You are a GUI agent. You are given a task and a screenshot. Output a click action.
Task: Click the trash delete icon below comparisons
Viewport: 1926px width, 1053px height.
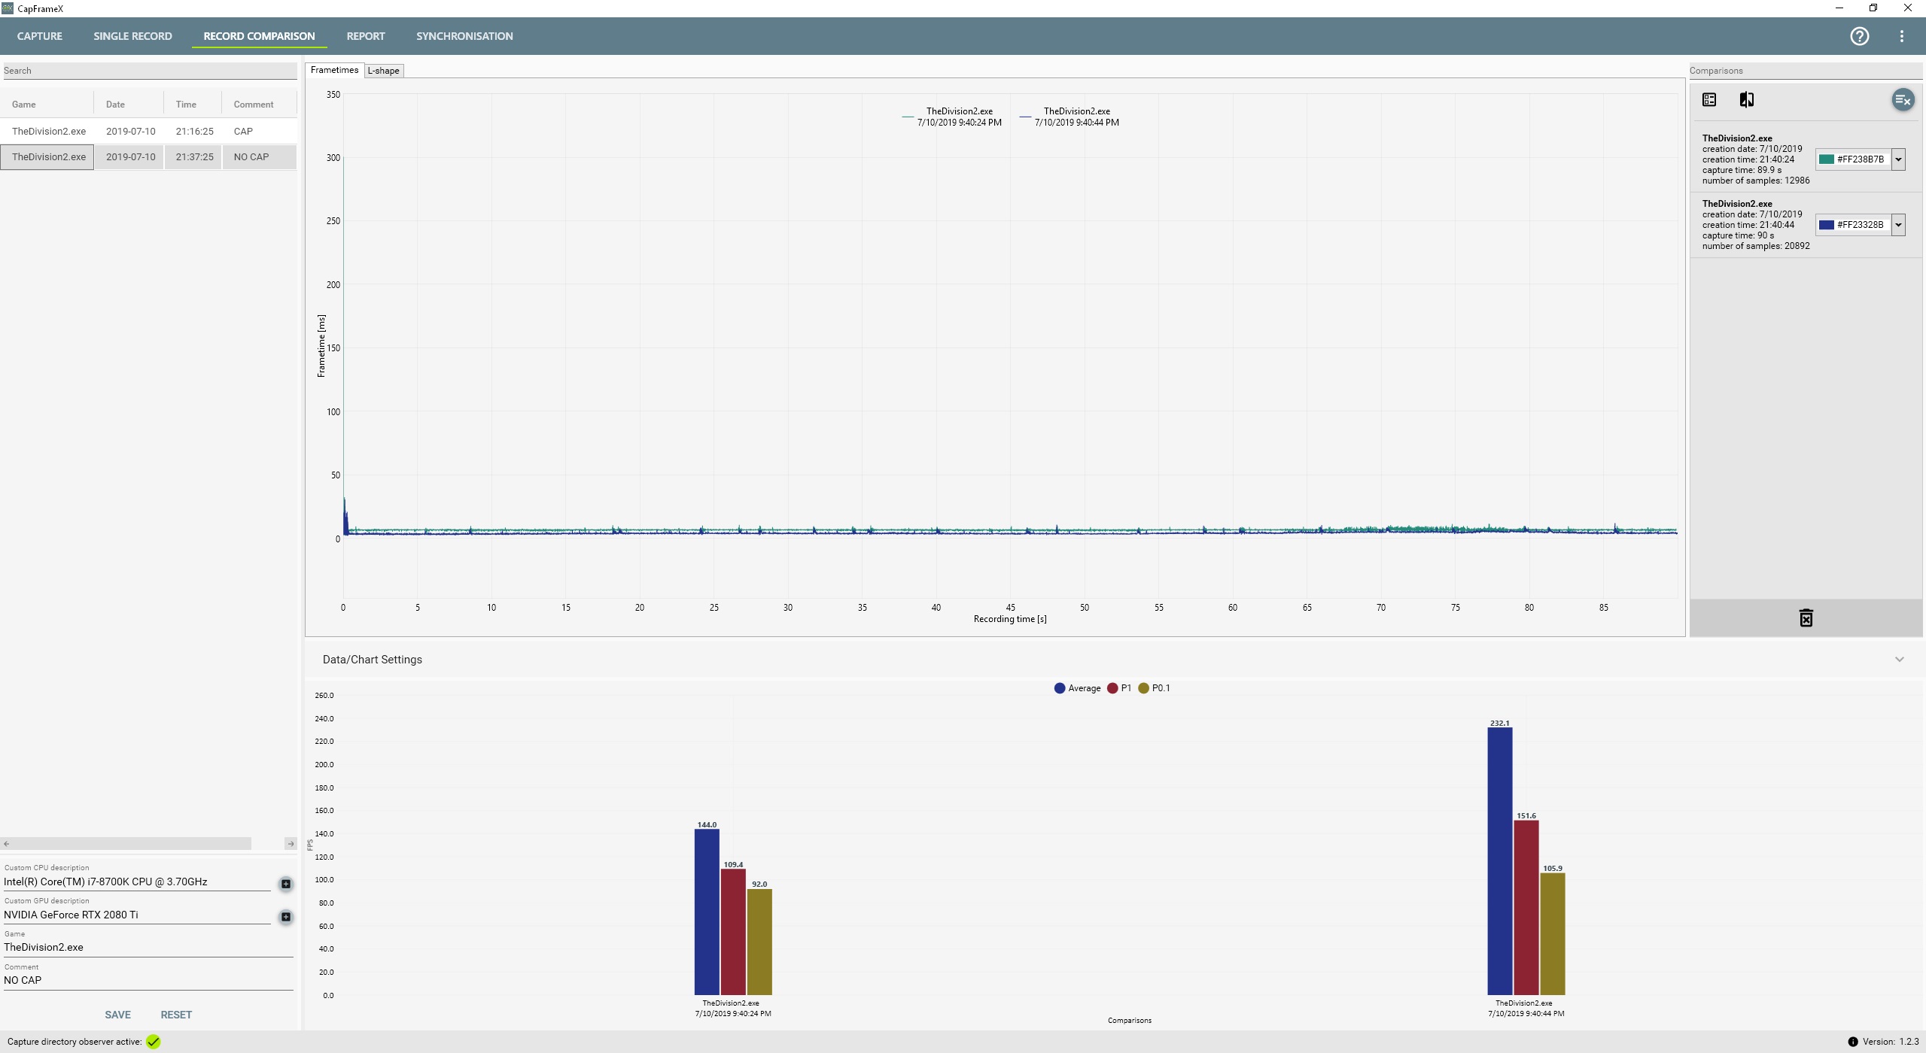(x=1806, y=618)
